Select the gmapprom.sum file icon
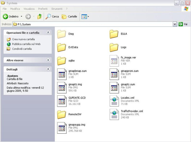 (114, 74)
